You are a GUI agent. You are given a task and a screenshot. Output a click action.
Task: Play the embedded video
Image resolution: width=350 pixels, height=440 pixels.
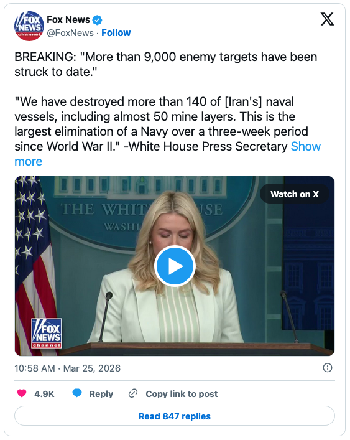175,266
